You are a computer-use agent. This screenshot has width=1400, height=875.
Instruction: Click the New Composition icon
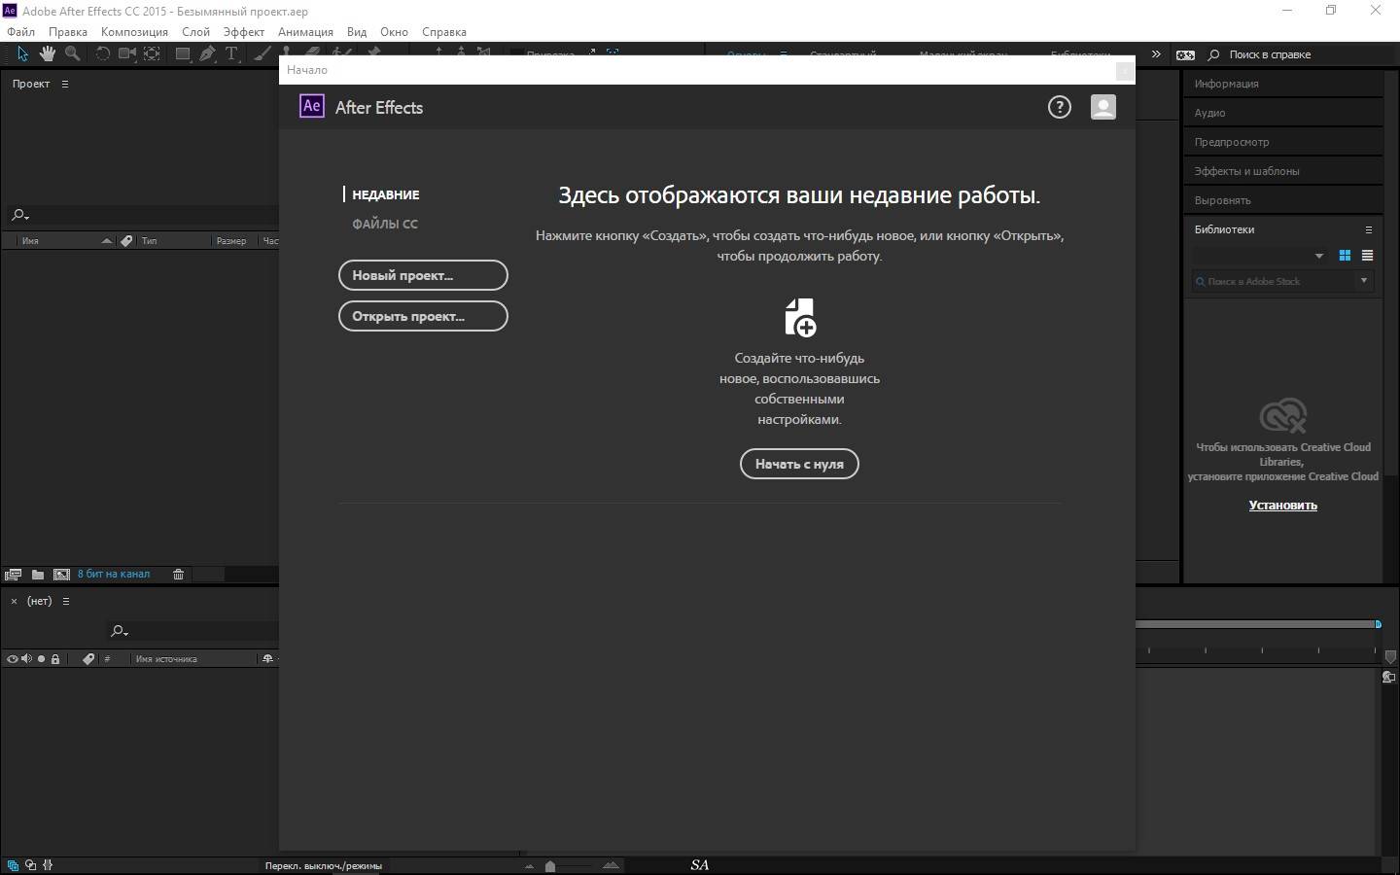(61, 575)
